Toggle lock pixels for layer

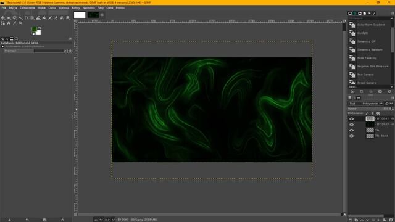click(x=367, y=113)
